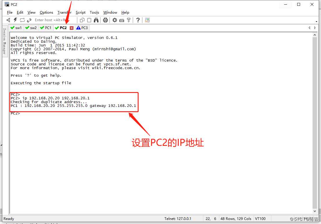Click '48 Rows, 129 Cols' status entry
Viewport: 321px width, 224px height.
pos(236,219)
